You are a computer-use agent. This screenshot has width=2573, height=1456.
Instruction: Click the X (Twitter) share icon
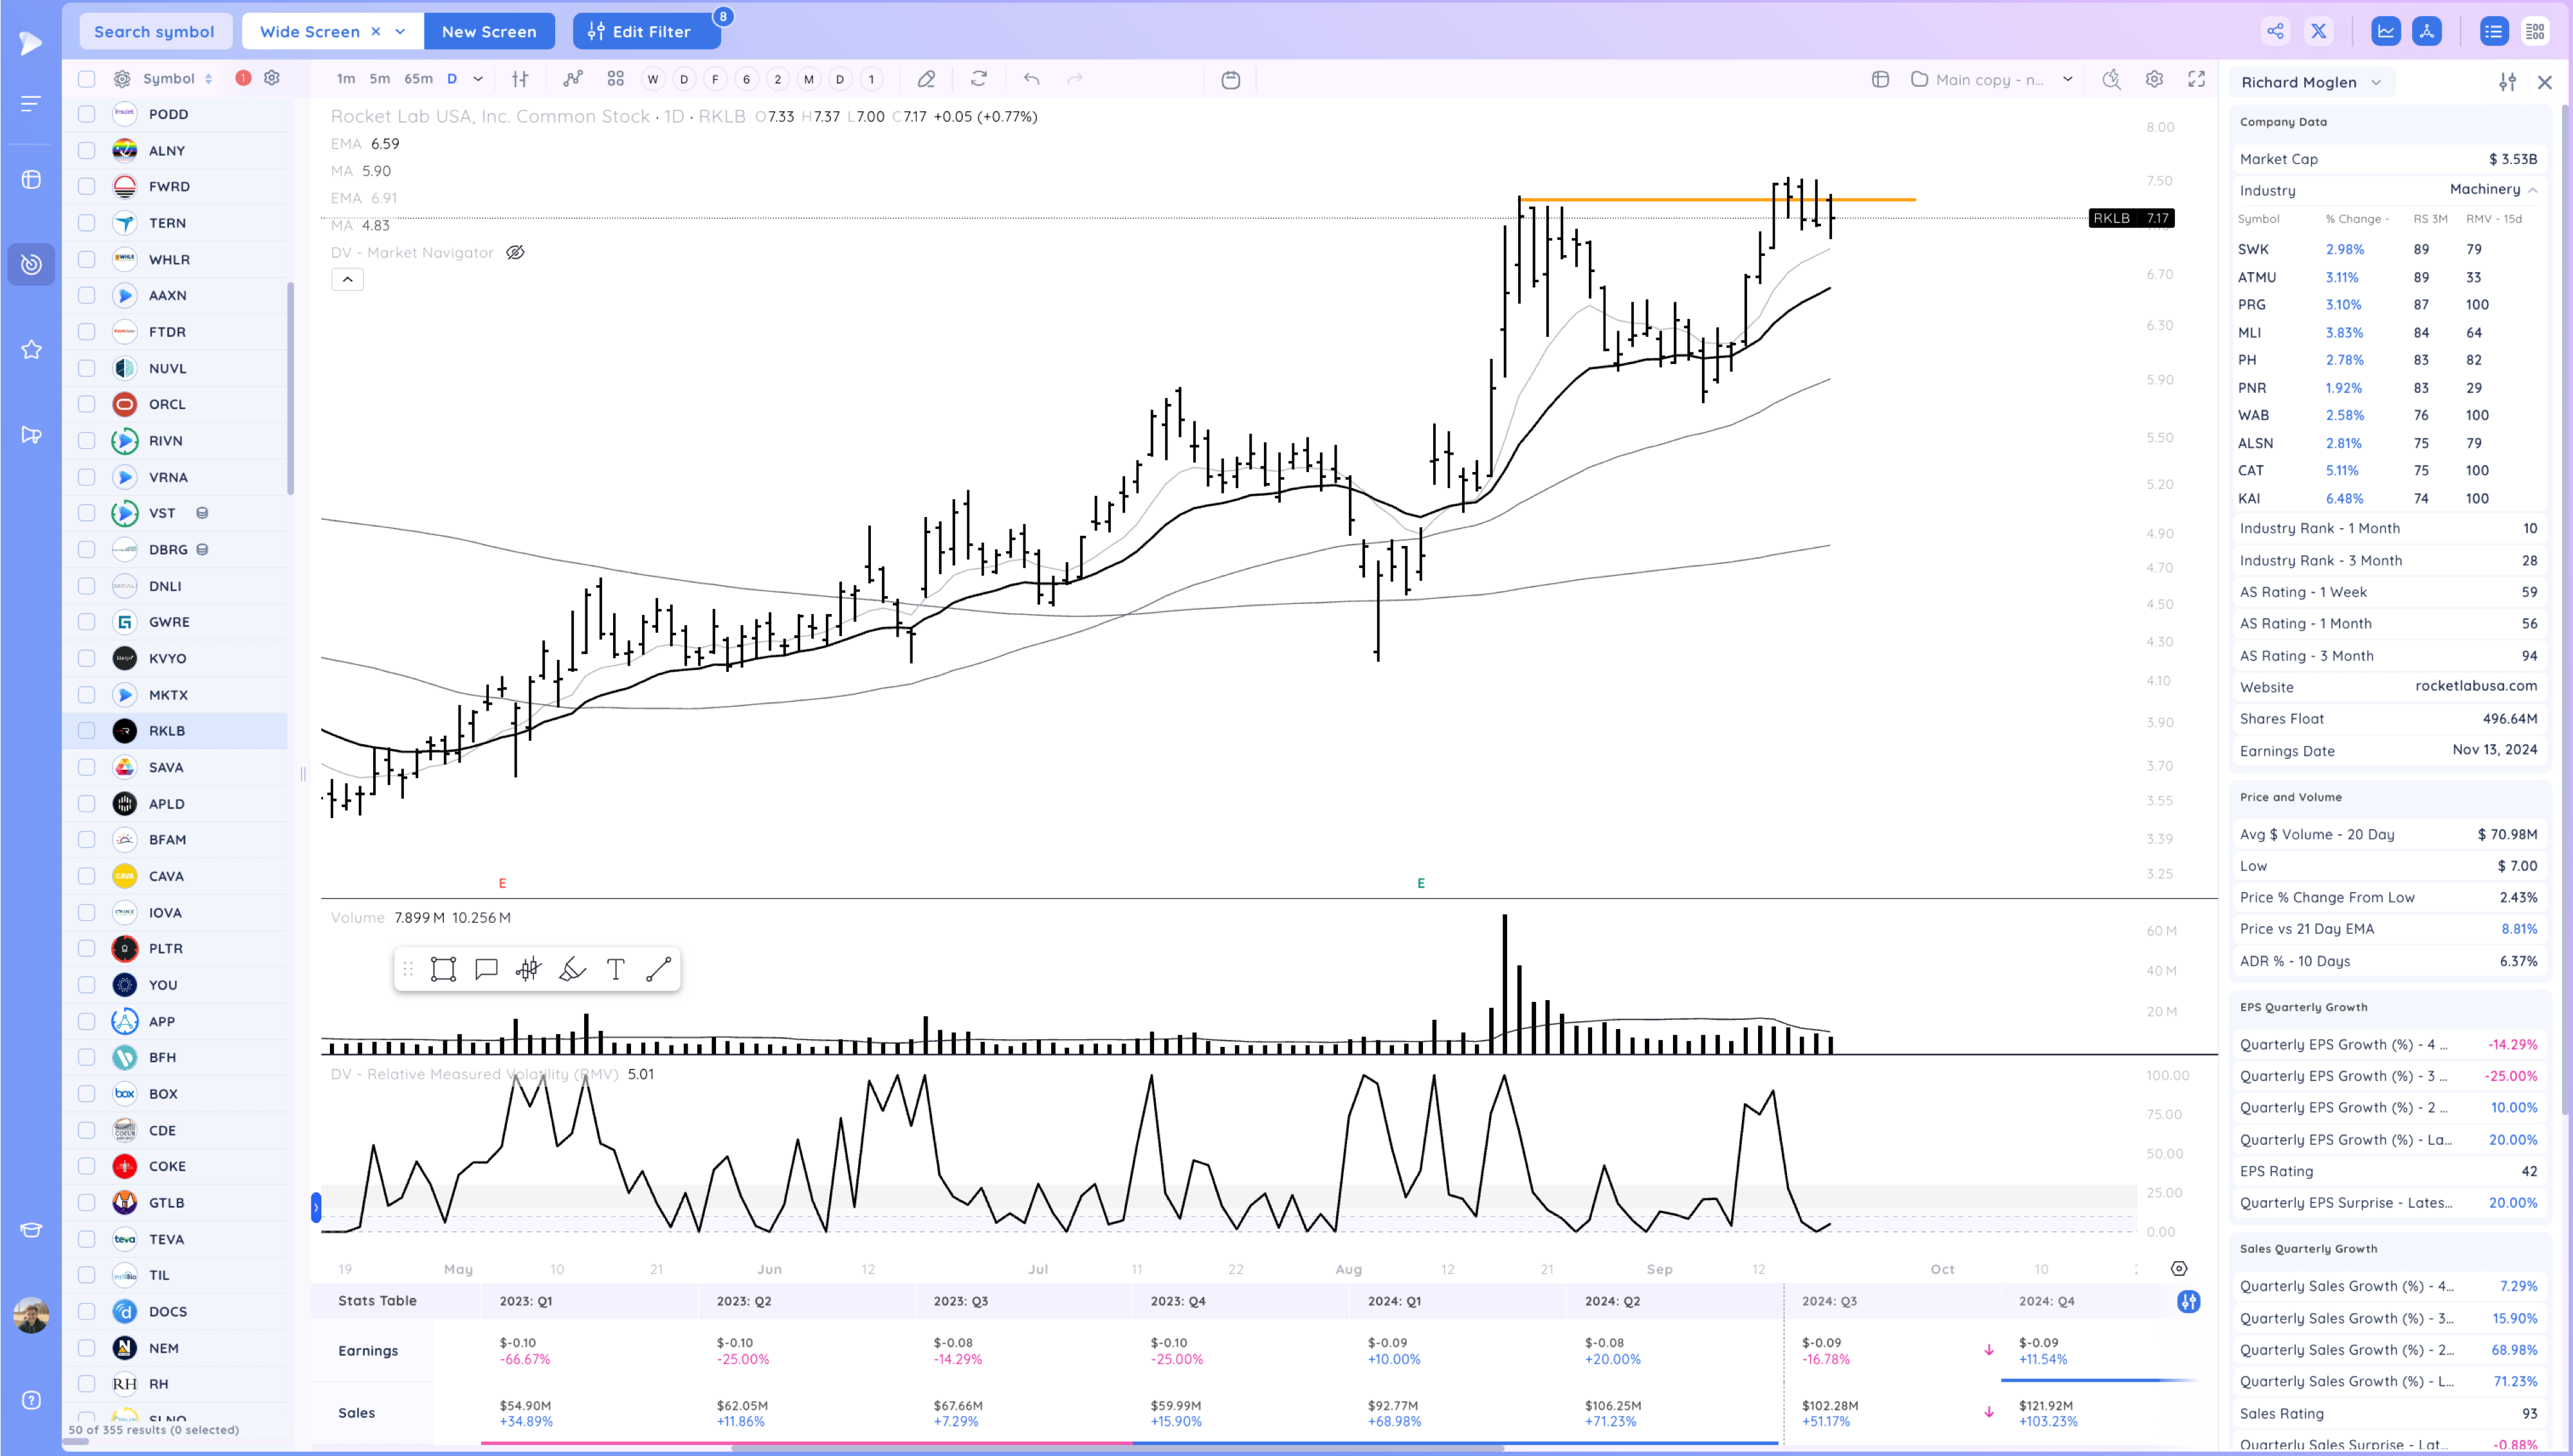(x=2318, y=31)
